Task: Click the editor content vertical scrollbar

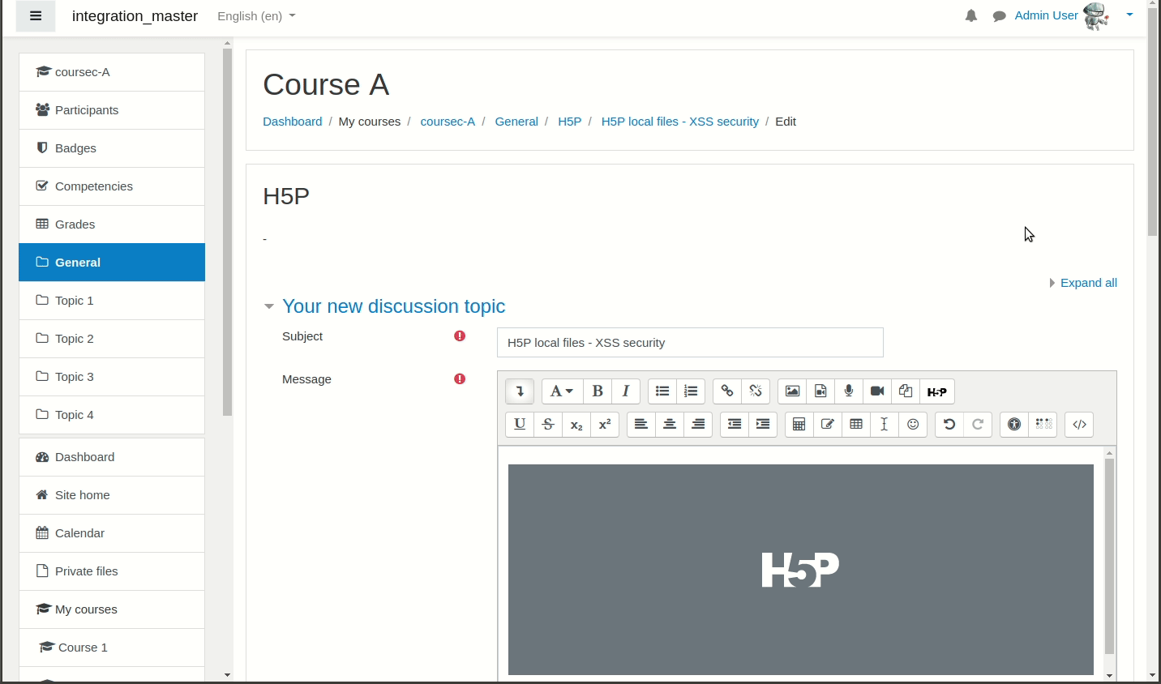Action: point(1109,556)
